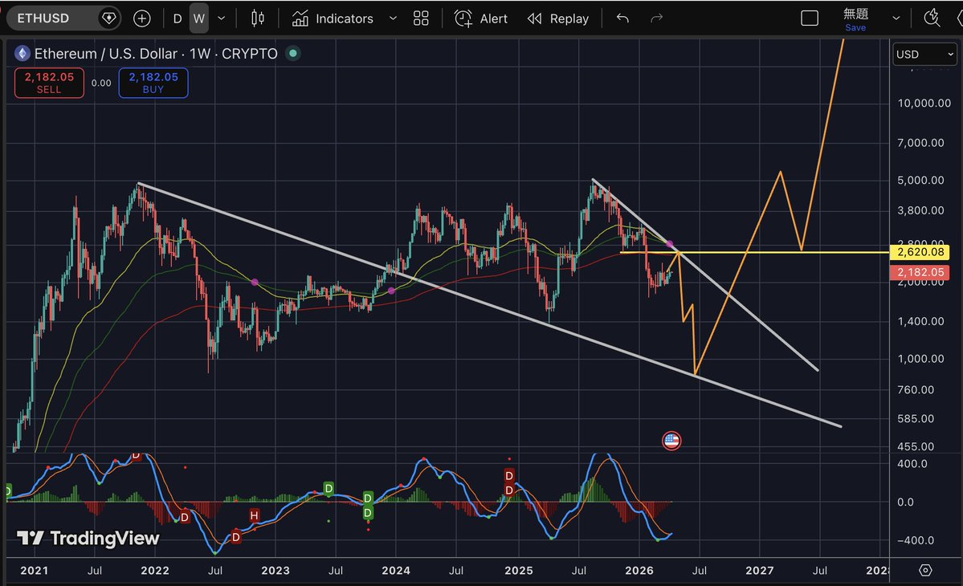Select the layout rectangle icon

(x=810, y=18)
